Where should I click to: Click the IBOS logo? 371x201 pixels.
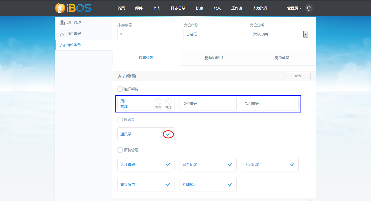coord(73,8)
